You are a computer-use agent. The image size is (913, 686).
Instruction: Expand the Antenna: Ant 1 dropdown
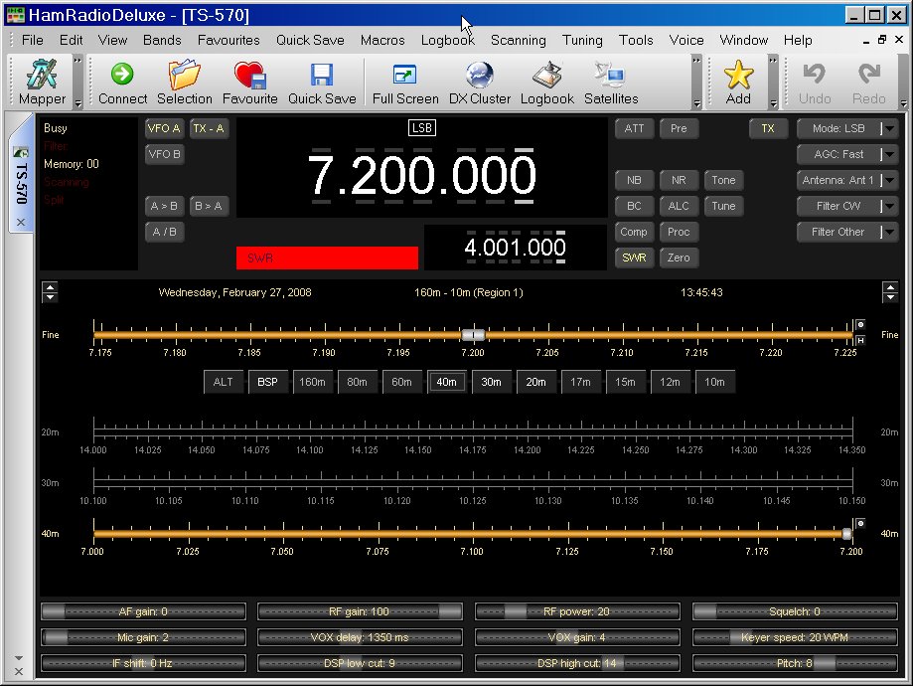point(889,180)
